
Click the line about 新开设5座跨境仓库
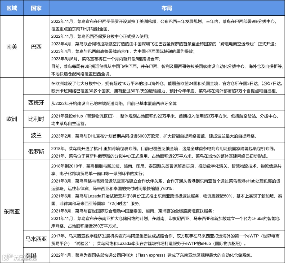tap(106, 59)
